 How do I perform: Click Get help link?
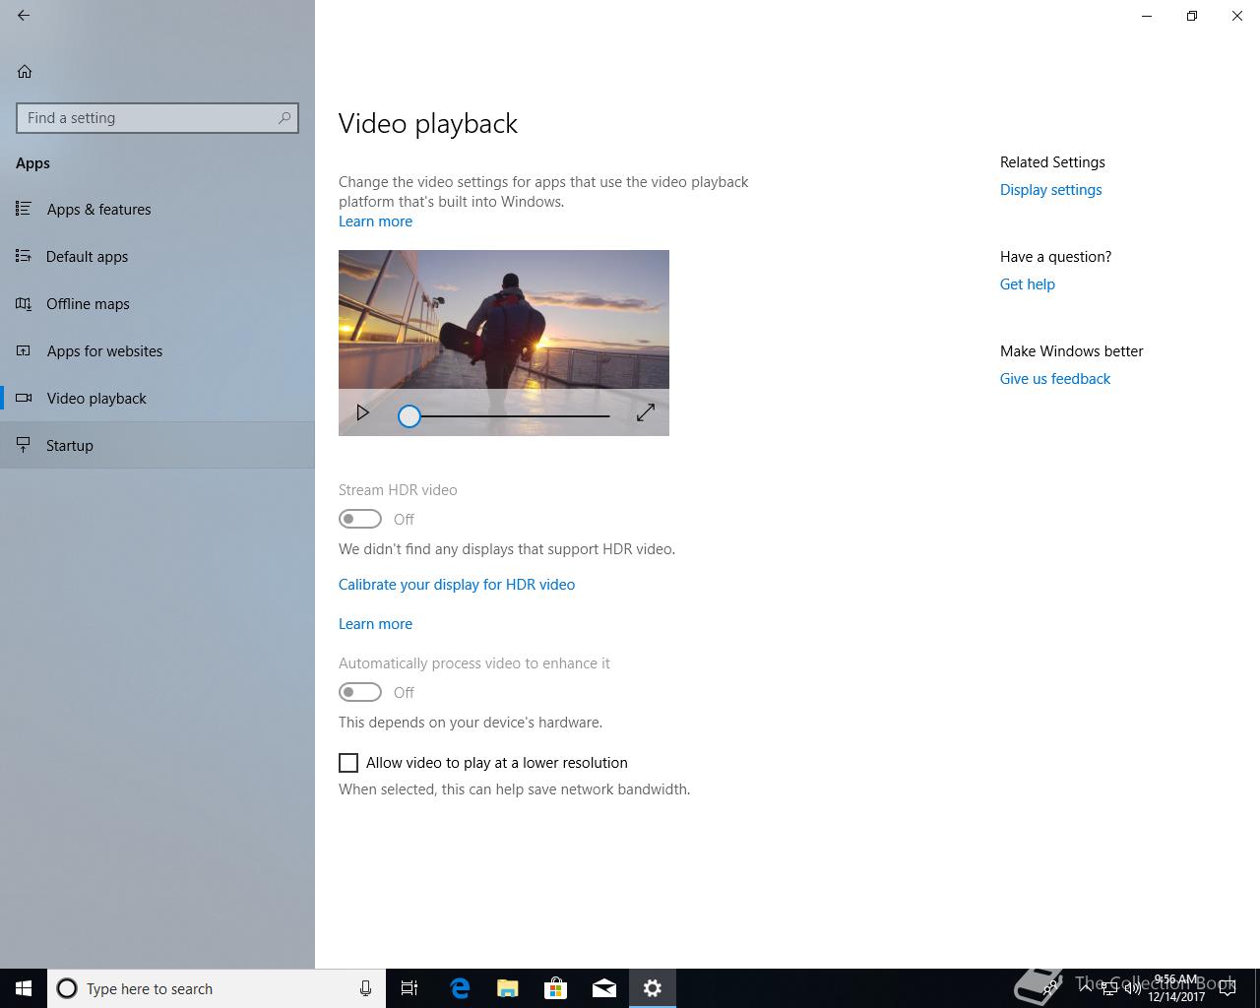[x=1027, y=284]
